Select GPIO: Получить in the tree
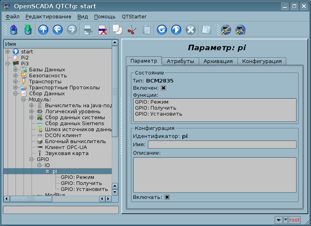Image resolution: width=311 pixels, height=226 pixels. tap(81, 183)
